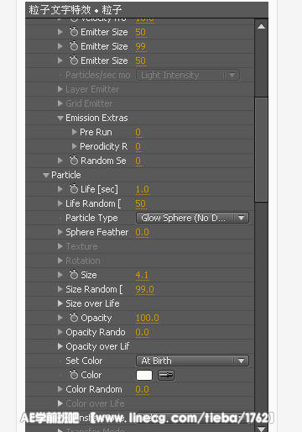Toggle stopwatch for Color property
Screen dimensions: 302x432
click(x=74, y=375)
